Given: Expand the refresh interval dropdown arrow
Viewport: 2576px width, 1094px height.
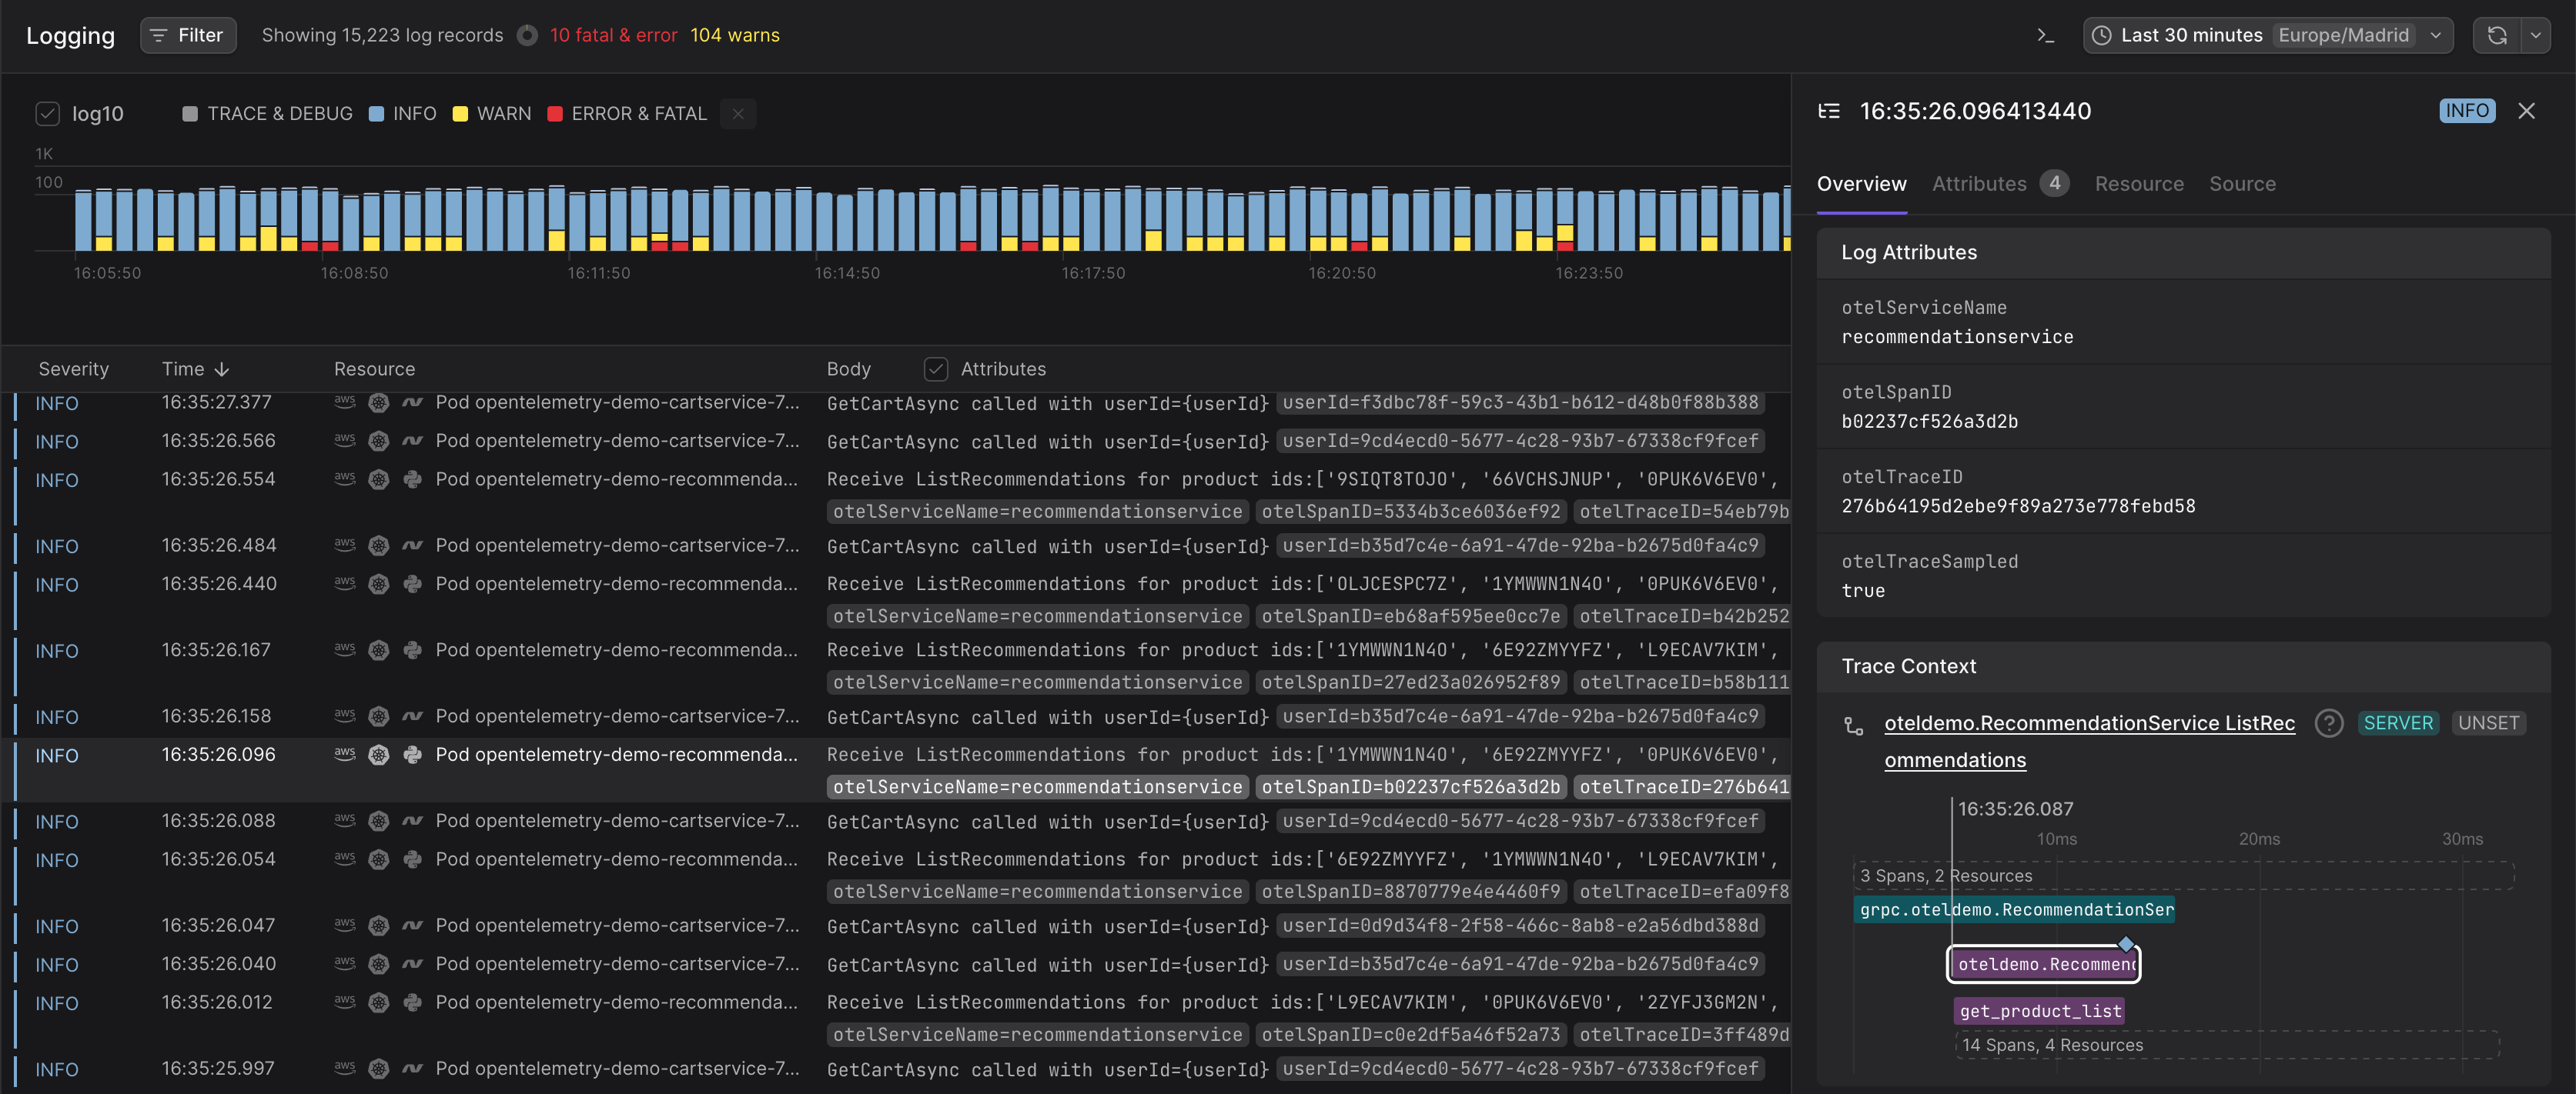Looking at the screenshot, I should 2535,36.
